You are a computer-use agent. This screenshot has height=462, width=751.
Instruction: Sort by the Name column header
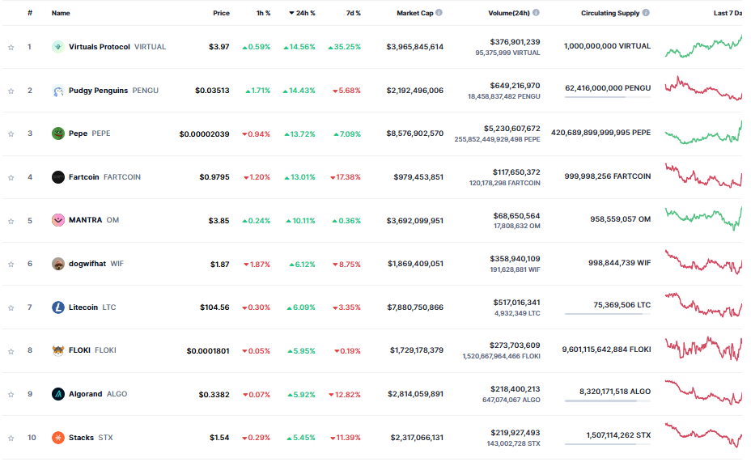coord(61,13)
